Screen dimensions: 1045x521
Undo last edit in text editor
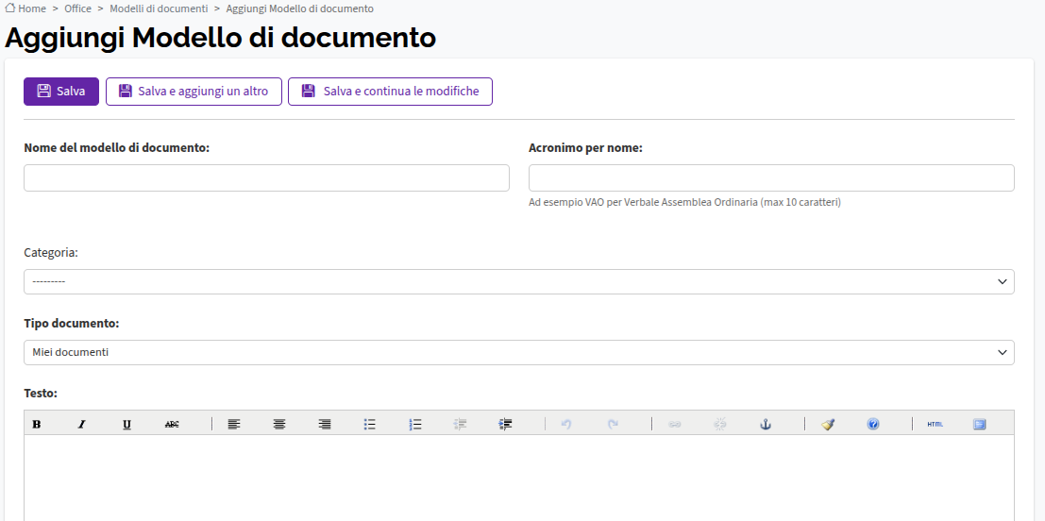tap(566, 424)
